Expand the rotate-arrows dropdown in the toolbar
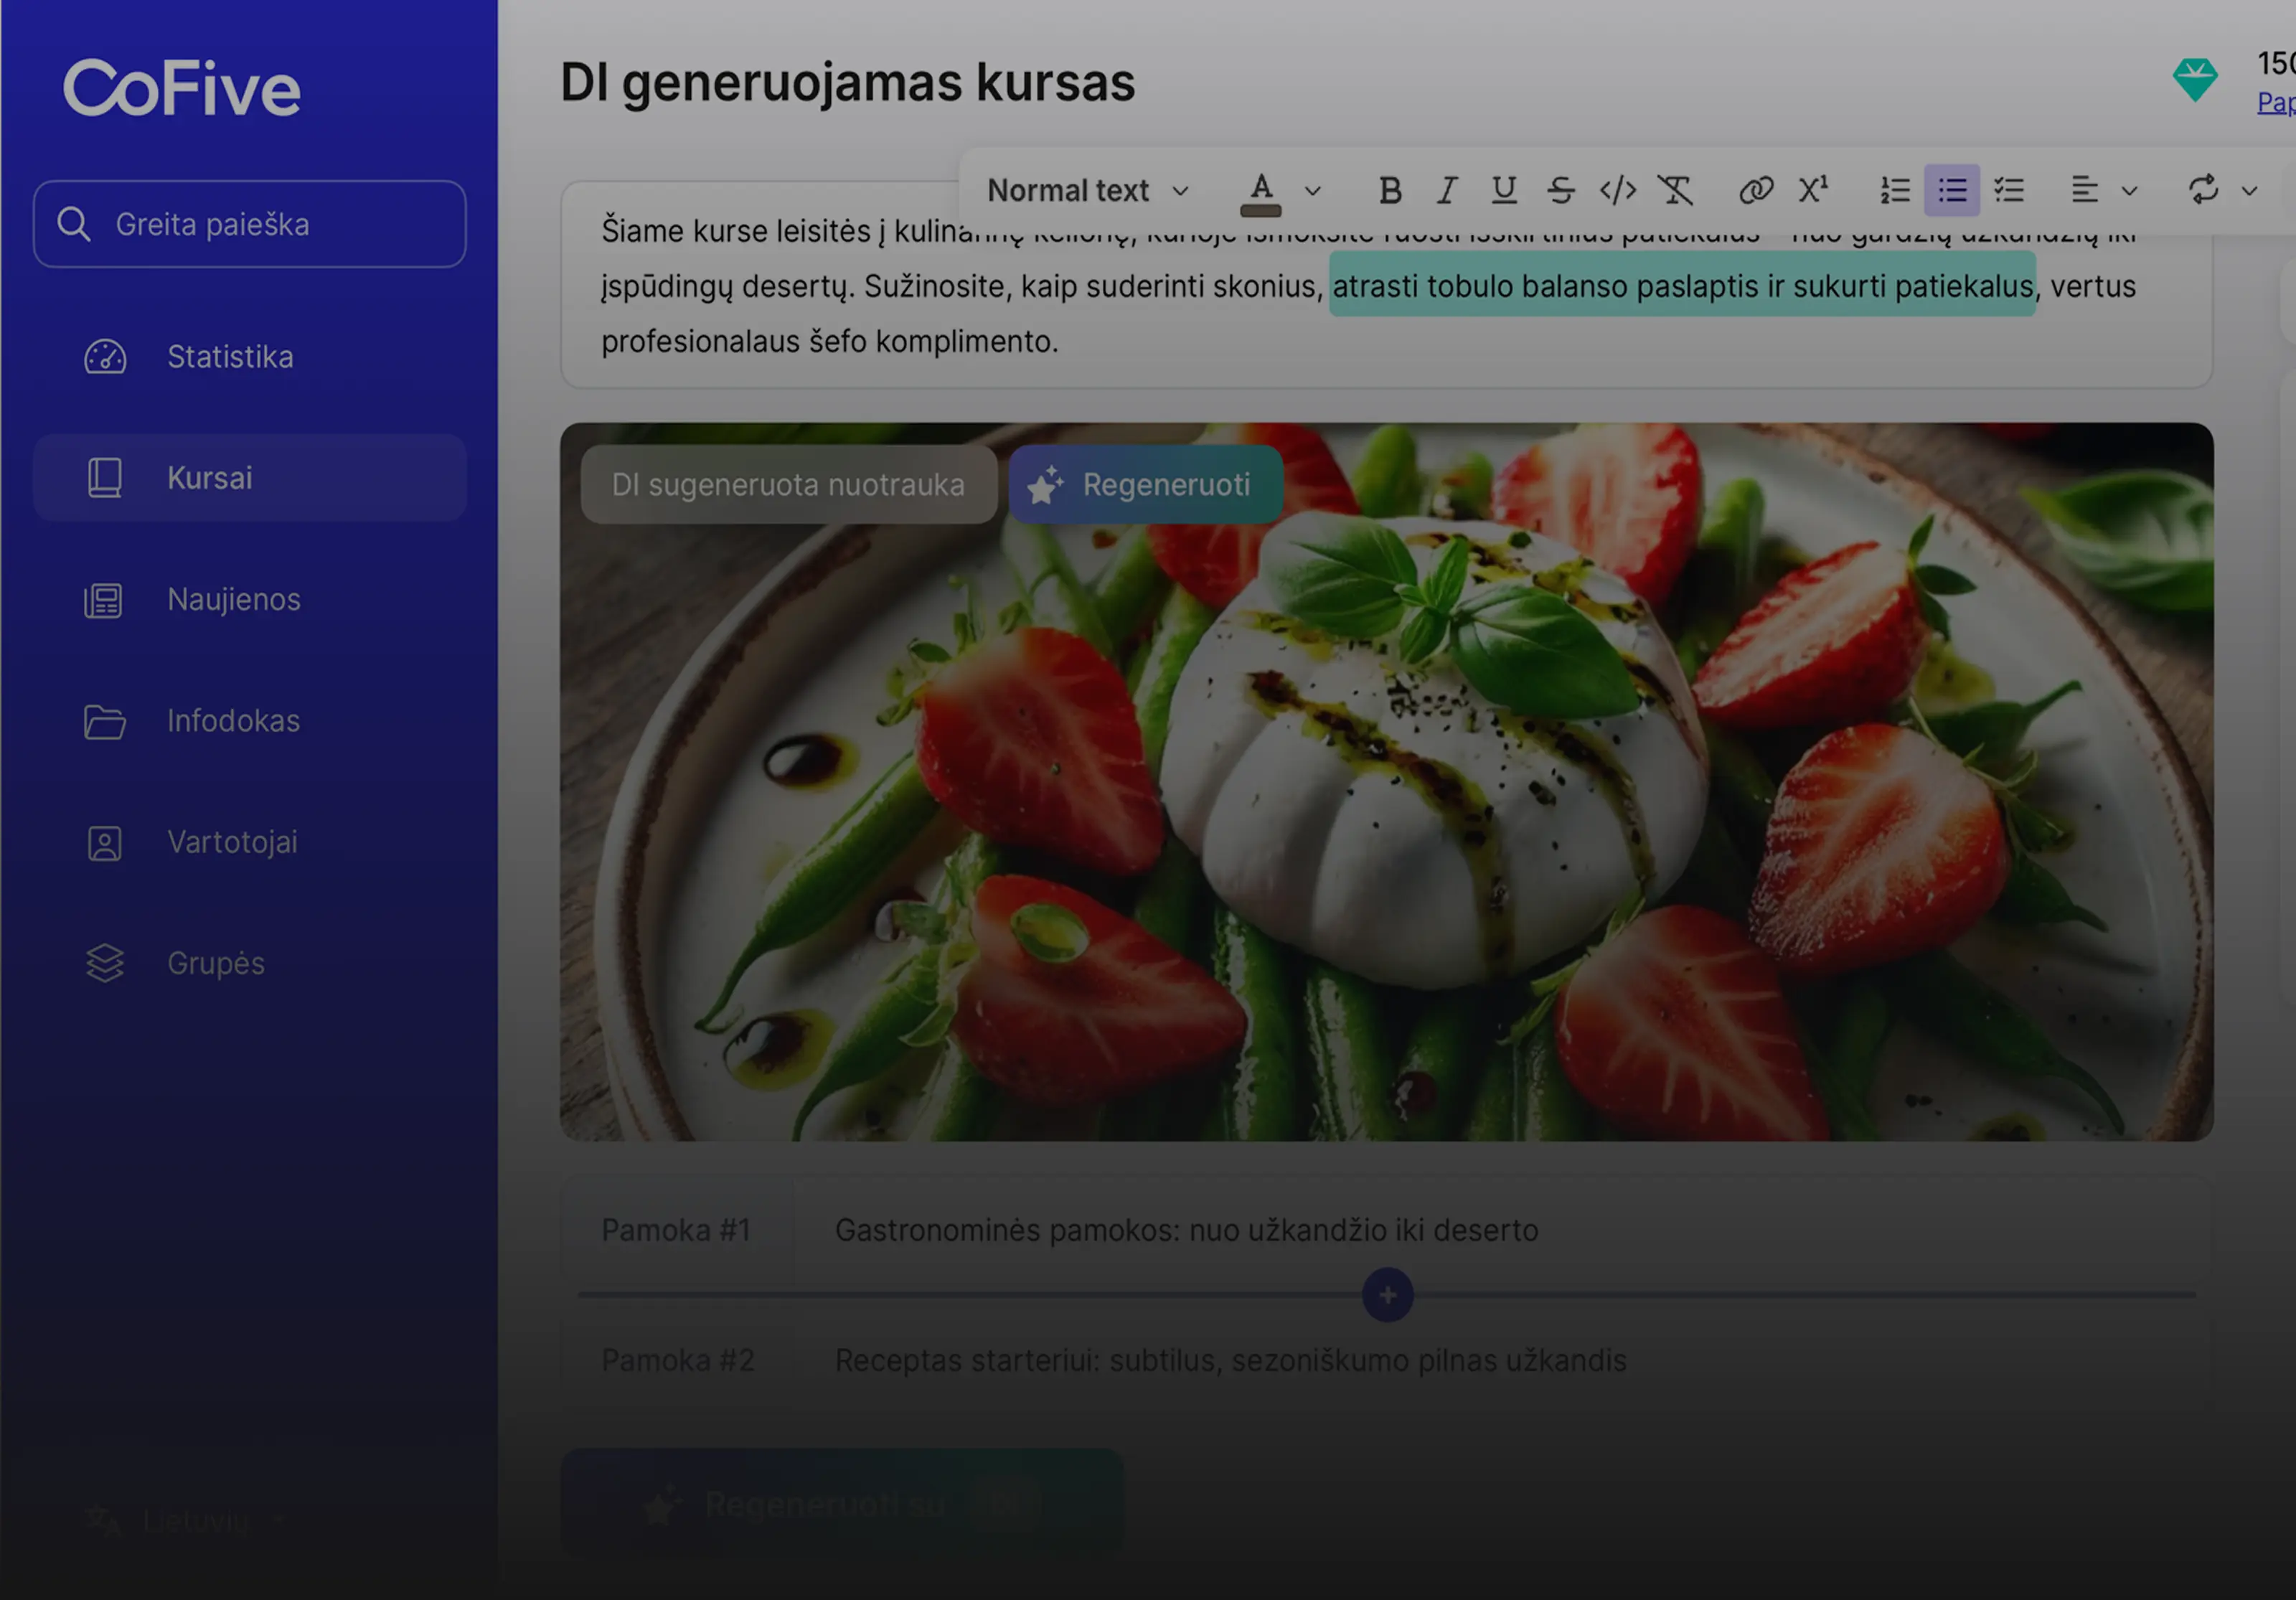 [2249, 191]
